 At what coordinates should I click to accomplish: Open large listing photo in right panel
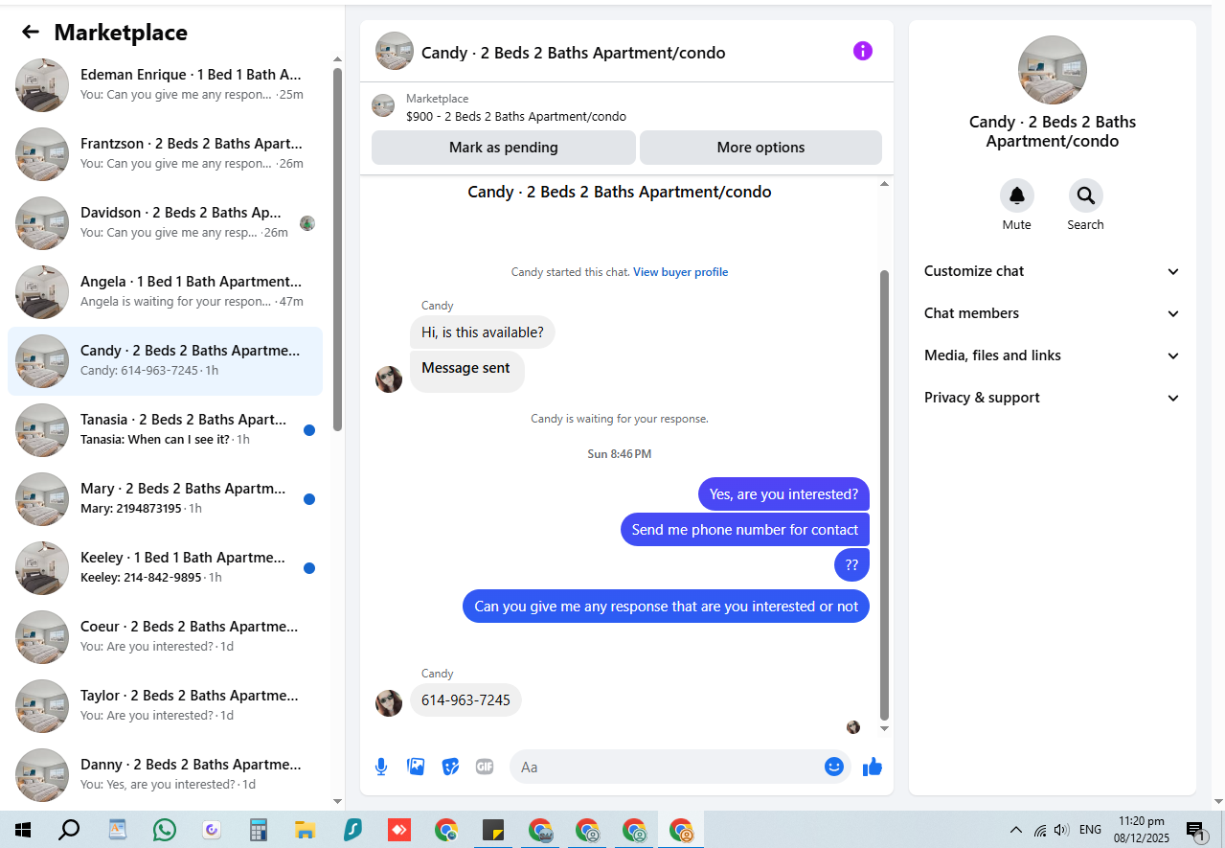pos(1053,70)
